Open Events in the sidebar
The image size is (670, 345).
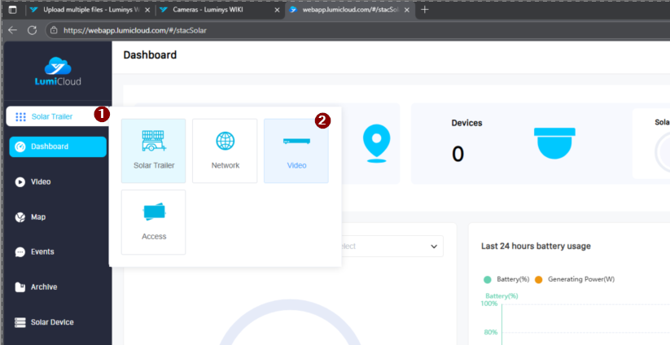(42, 252)
